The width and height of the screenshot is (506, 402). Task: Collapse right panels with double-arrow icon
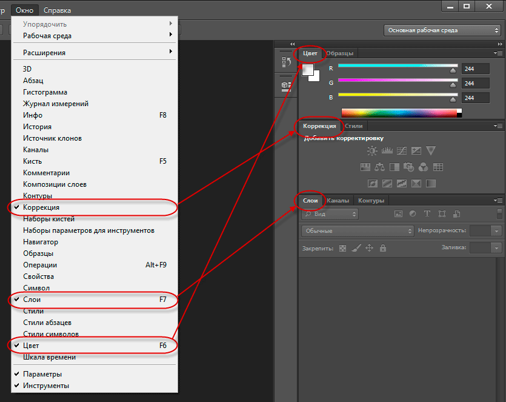point(500,44)
